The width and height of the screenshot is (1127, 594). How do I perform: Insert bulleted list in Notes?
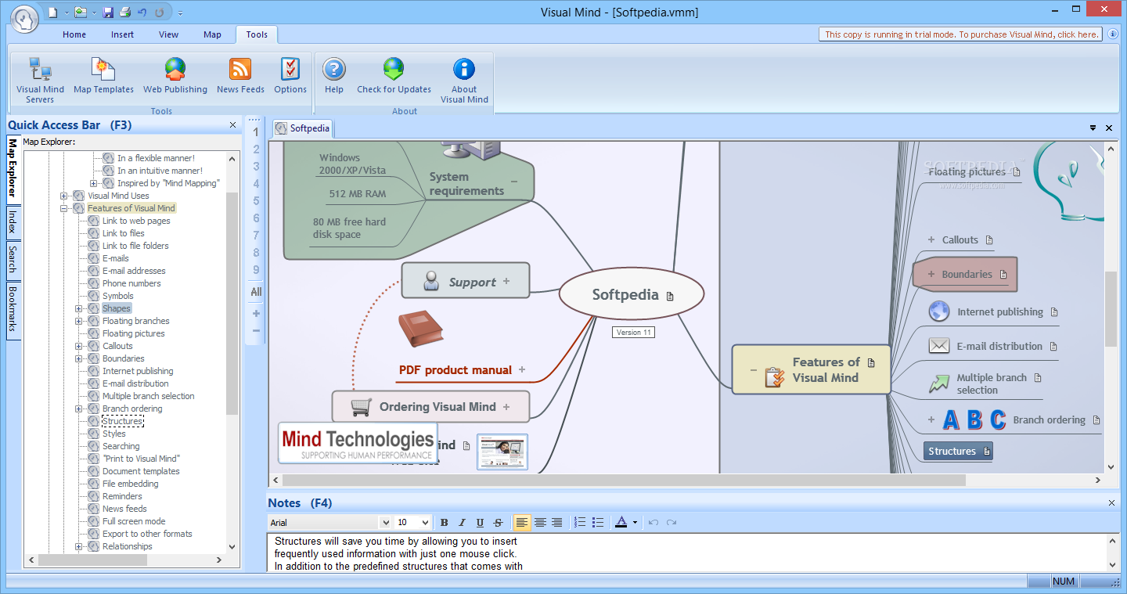pyautogui.click(x=598, y=522)
